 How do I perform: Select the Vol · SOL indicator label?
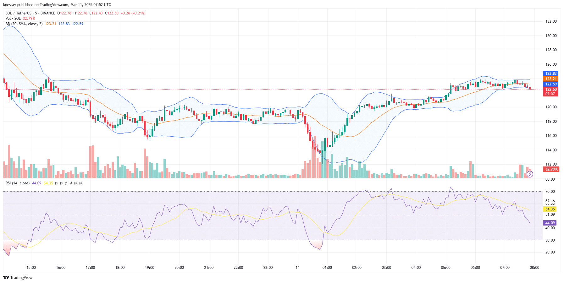[13, 19]
